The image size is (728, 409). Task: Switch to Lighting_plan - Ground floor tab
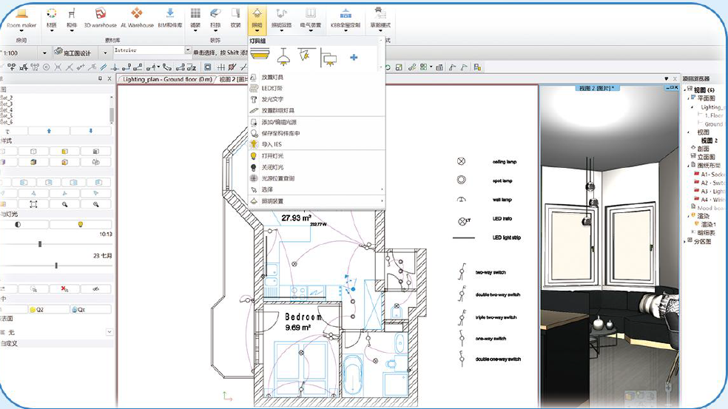point(165,78)
